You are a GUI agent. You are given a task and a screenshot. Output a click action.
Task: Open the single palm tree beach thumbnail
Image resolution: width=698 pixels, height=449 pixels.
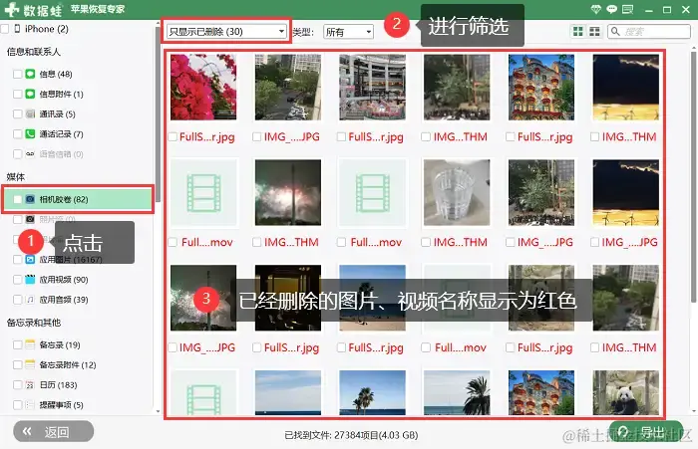(x=373, y=392)
